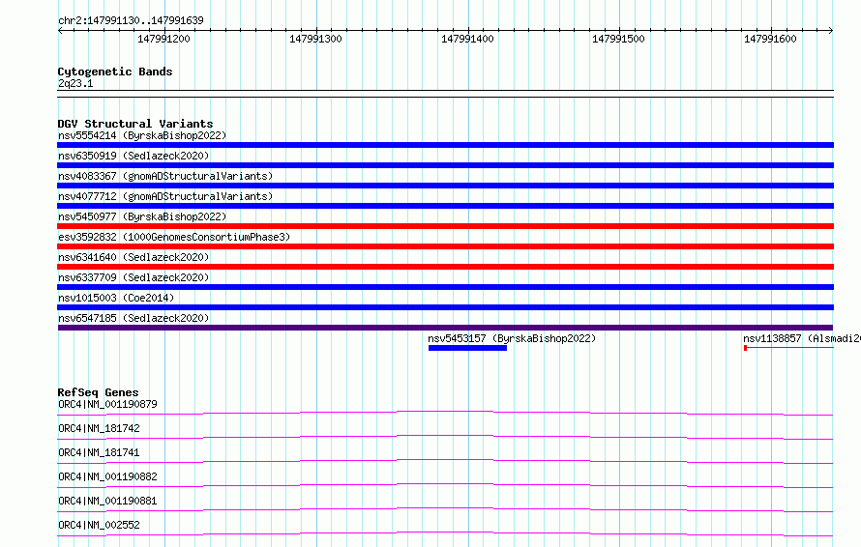Image resolution: width=861 pixels, height=547 pixels.
Task: Click the chr2:147991130..147991639 region label
Action: (131, 21)
